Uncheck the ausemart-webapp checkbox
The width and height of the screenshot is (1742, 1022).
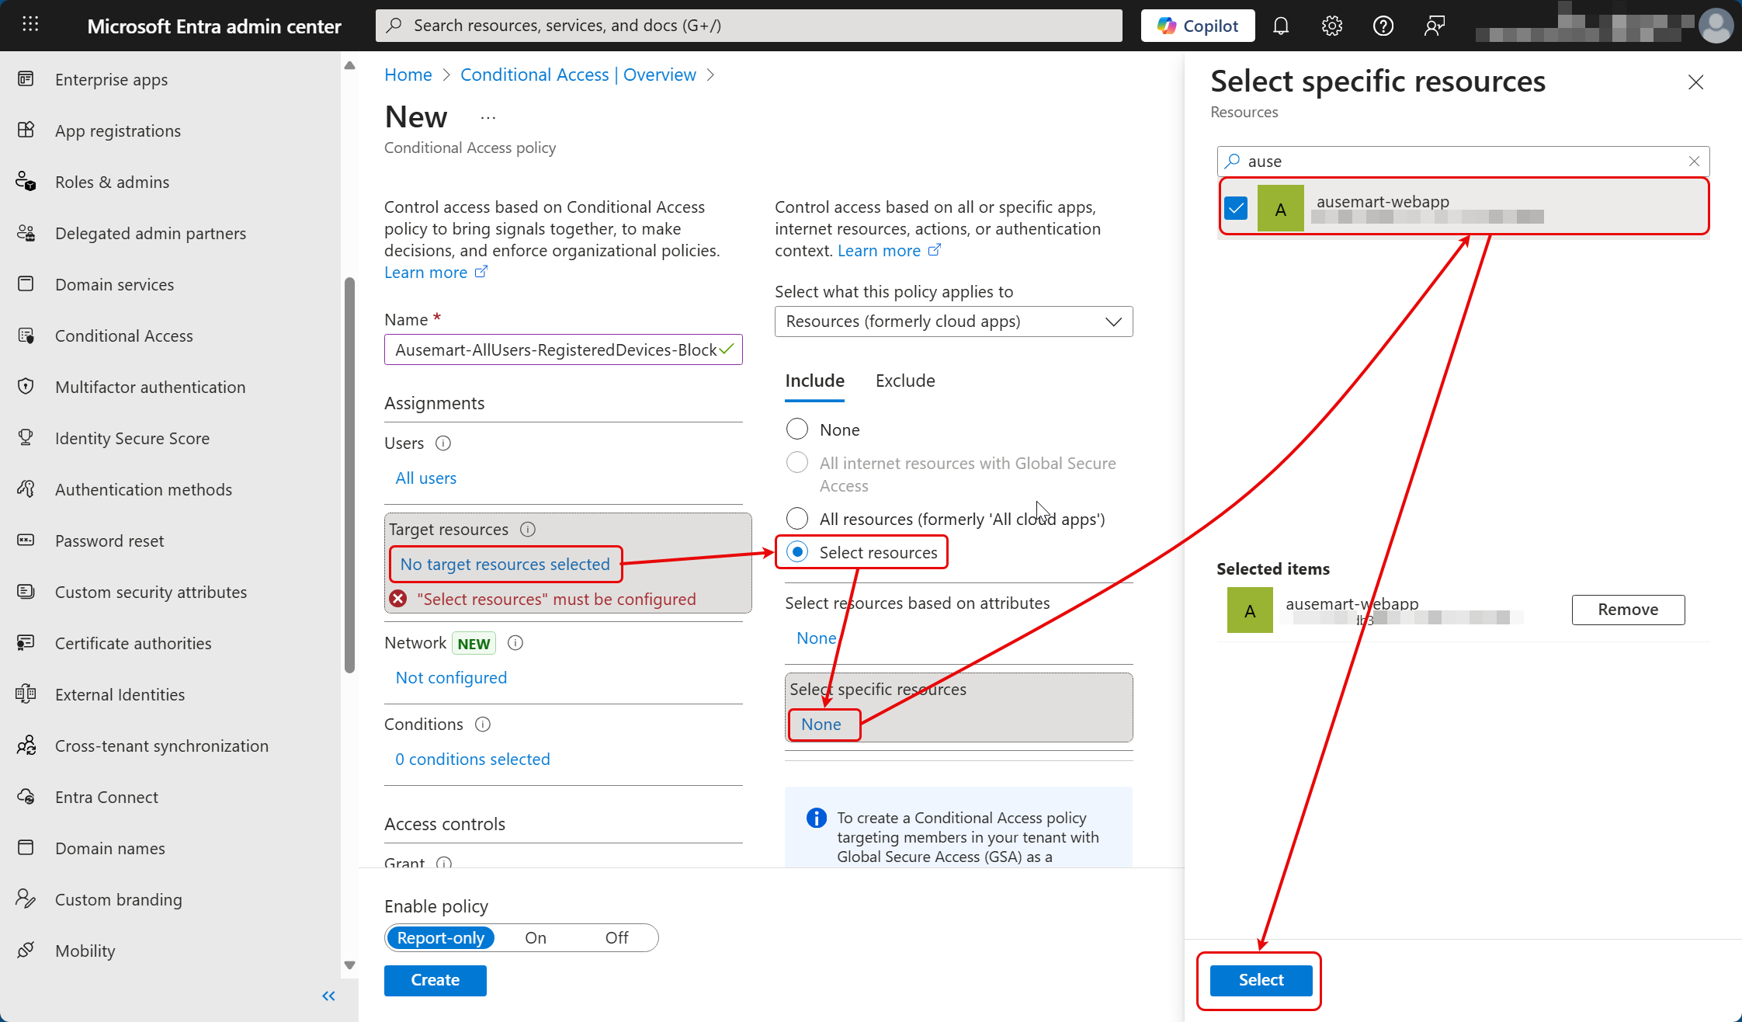tap(1236, 208)
